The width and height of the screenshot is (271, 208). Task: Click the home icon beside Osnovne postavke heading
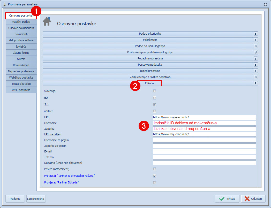[47, 22]
